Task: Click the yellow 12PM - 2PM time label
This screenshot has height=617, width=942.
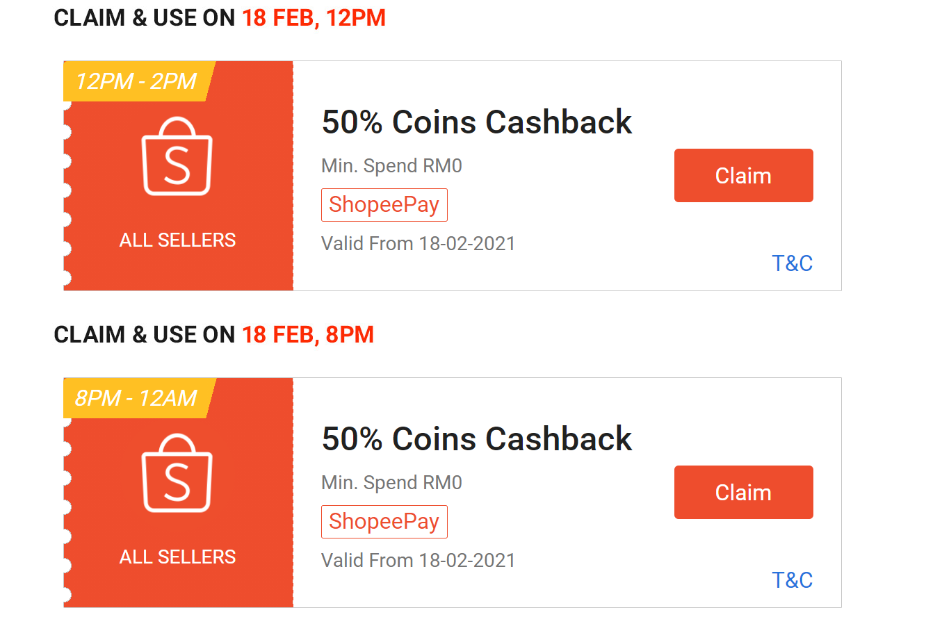Action: [x=137, y=81]
